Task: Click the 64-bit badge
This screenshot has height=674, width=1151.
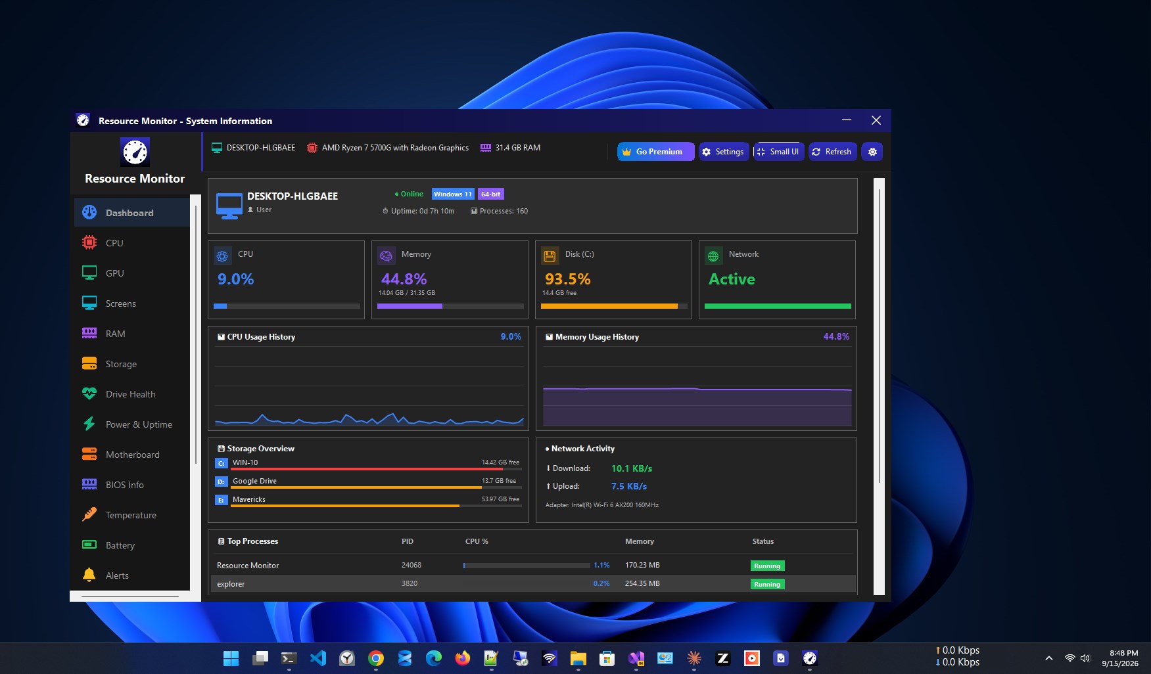Action: coord(490,194)
